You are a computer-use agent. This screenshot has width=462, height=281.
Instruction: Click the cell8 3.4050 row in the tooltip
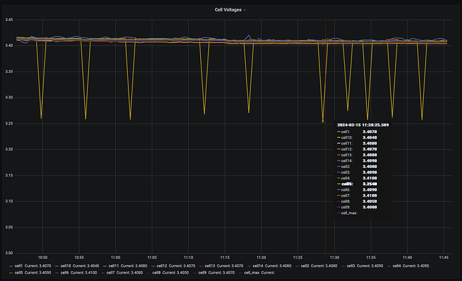(x=357, y=201)
